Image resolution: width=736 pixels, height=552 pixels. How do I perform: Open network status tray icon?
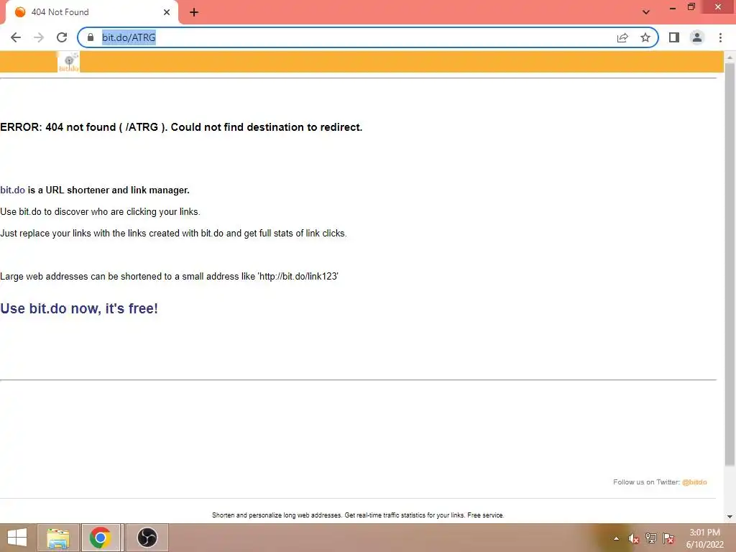tap(651, 538)
